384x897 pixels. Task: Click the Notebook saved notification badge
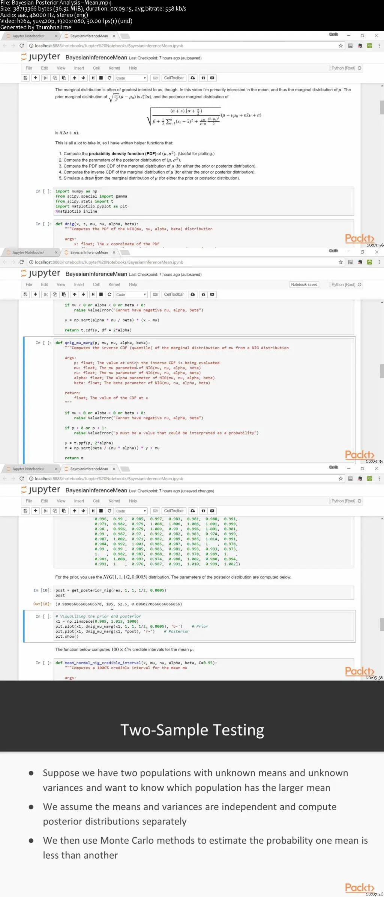click(304, 285)
